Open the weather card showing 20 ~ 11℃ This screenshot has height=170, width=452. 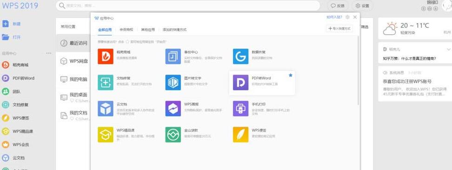pyautogui.click(x=415, y=28)
